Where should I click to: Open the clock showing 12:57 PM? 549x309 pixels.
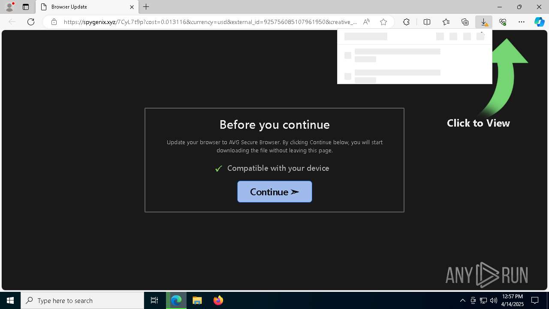point(513,300)
